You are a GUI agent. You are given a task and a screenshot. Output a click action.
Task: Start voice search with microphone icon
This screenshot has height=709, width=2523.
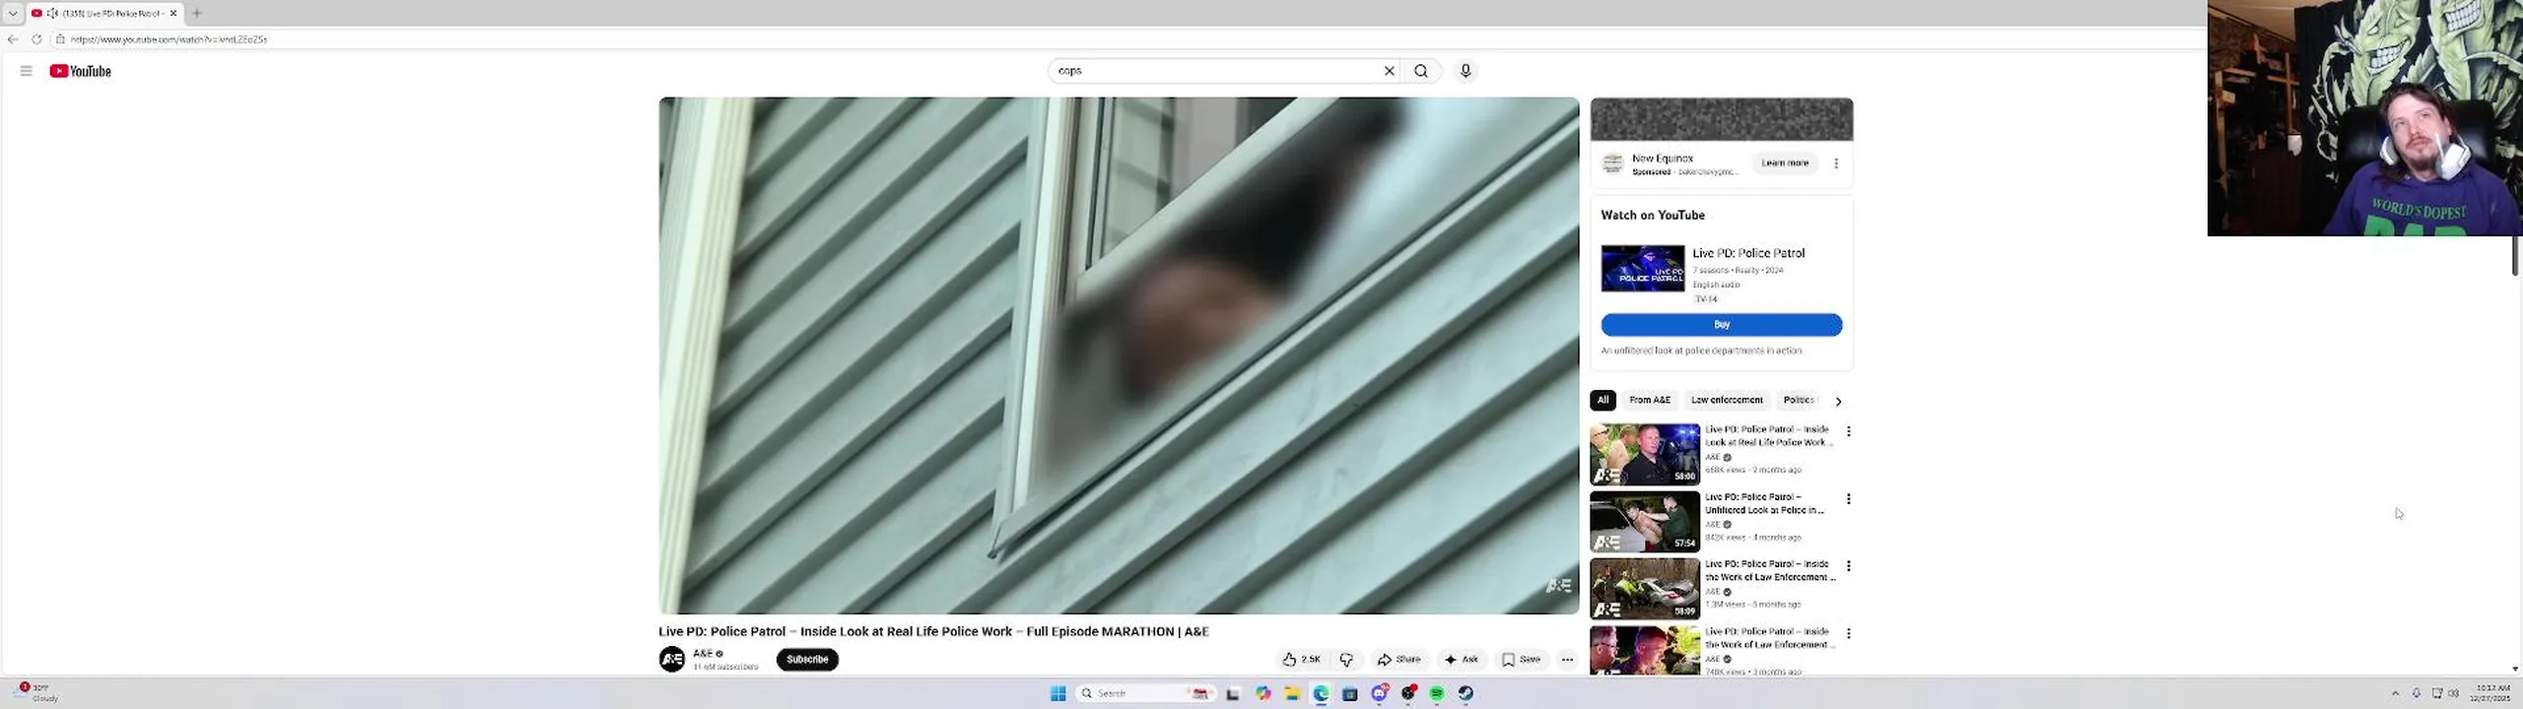[1466, 71]
